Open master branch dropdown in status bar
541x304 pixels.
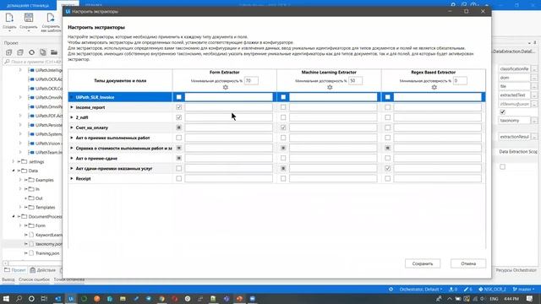[523, 289]
